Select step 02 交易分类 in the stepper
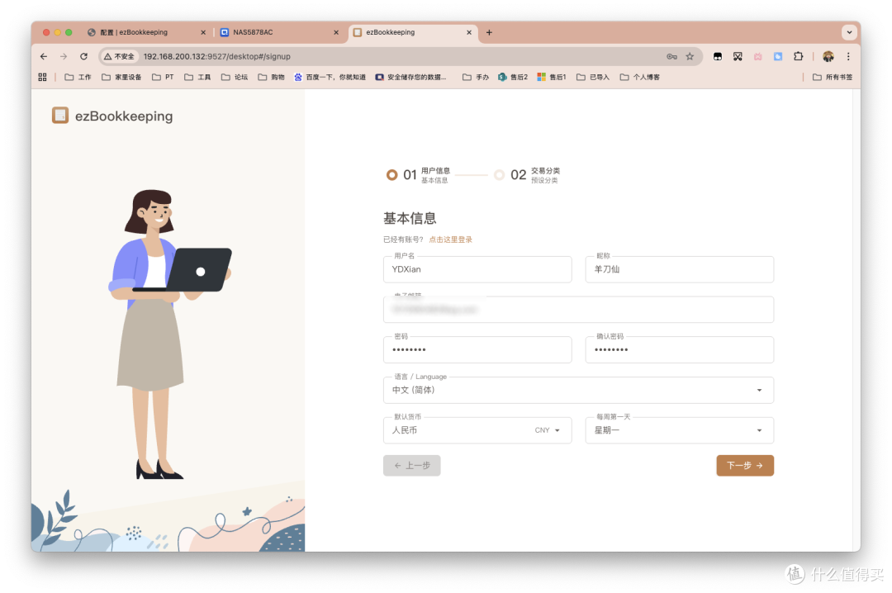 tap(527, 175)
